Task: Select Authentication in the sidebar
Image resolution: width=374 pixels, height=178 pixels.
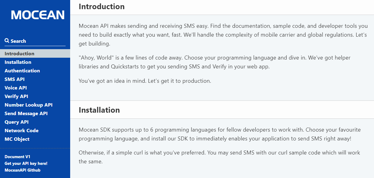Action: [x=22, y=71]
